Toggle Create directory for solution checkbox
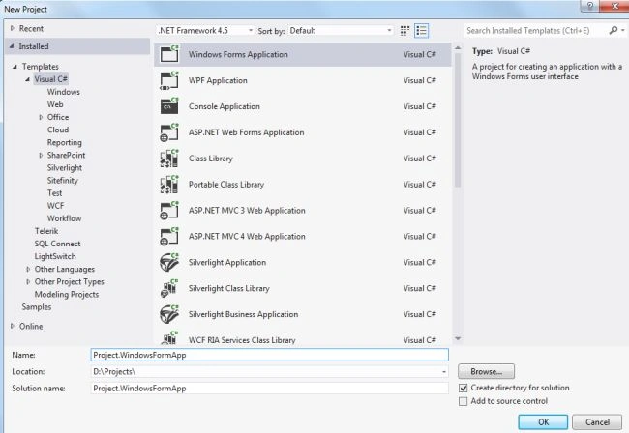The height and width of the screenshot is (433, 629). pos(463,388)
